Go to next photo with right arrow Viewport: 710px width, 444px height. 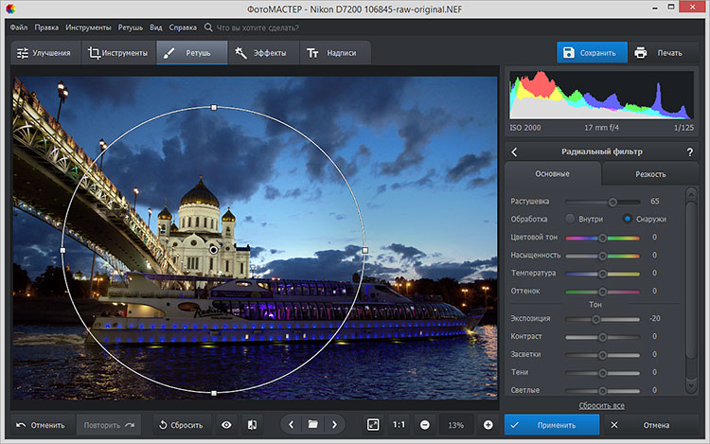(x=334, y=425)
